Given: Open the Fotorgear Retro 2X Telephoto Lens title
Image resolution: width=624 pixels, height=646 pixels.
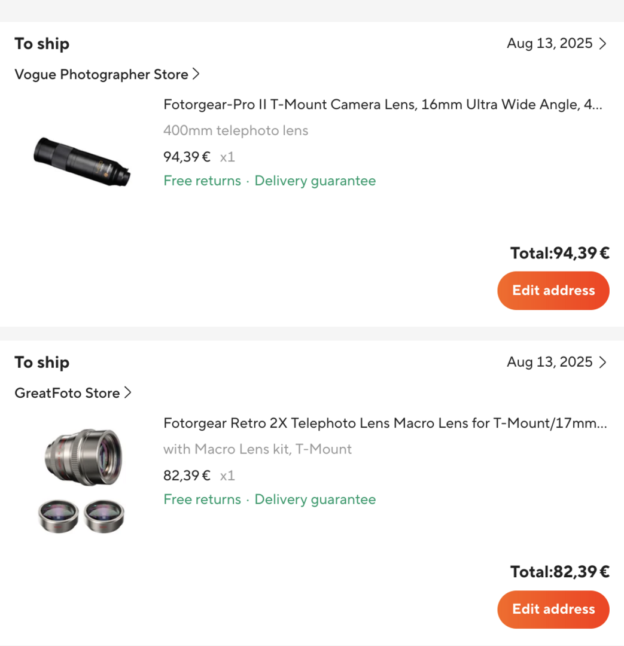Looking at the screenshot, I should [x=385, y=424].
